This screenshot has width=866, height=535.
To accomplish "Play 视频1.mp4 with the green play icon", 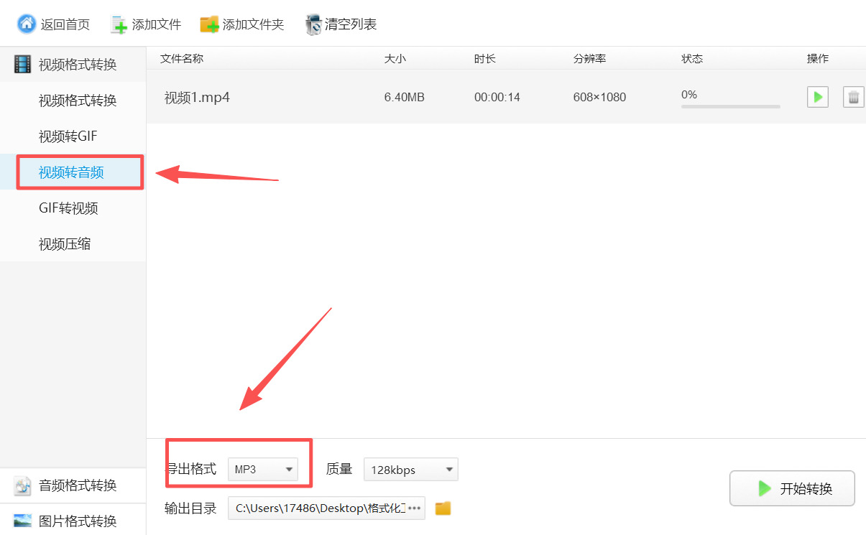I will point(818,97).
